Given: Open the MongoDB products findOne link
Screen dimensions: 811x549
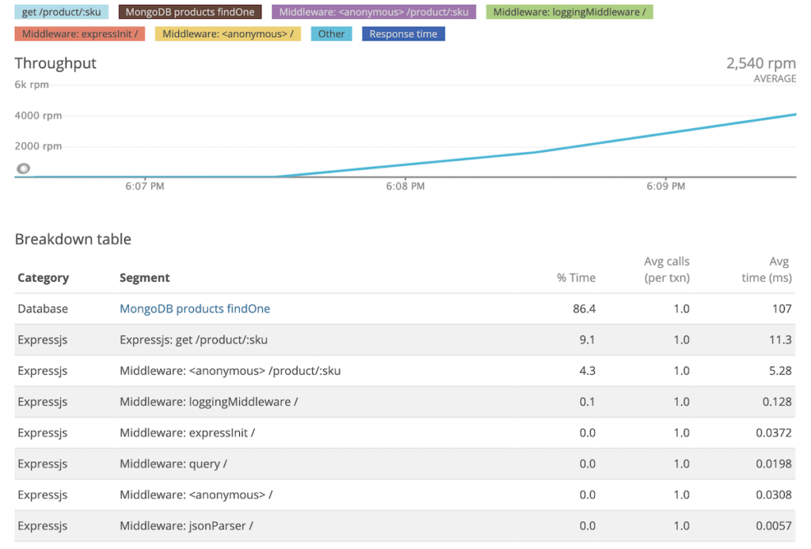Looking at the screenshot, I should point(195,309).
